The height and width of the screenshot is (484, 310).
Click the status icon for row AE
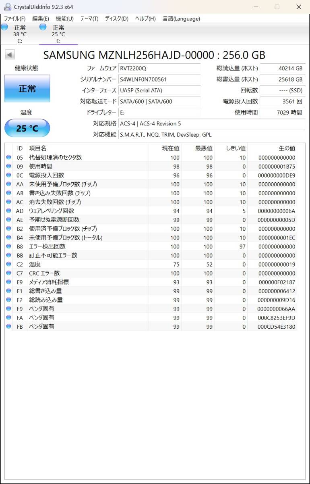pyautogui.click(x=8, y=219)
